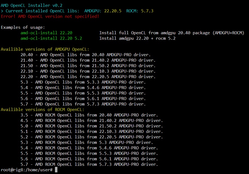Click the AMDGPU version value 22.20.5 in header
249x174 pixels.
pos(113,11)
